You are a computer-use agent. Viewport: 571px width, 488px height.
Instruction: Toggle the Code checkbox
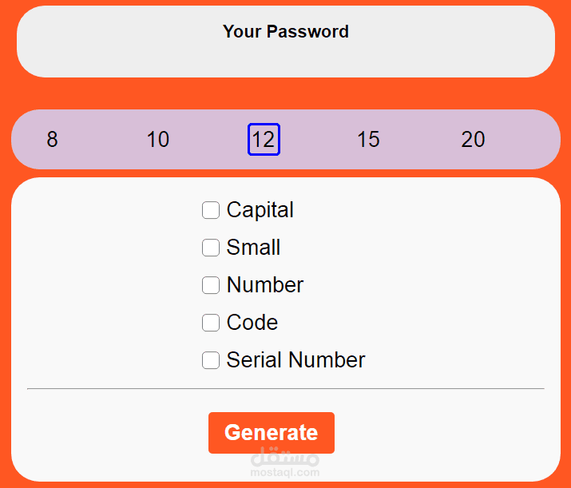click(x=211, y=323)
